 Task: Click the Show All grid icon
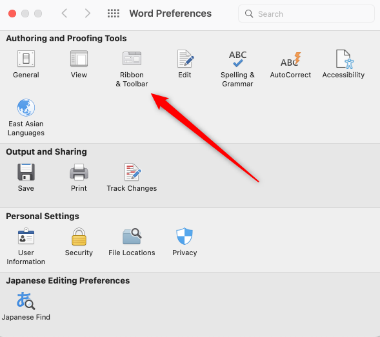pyautogui.click(x=114, y=14)
